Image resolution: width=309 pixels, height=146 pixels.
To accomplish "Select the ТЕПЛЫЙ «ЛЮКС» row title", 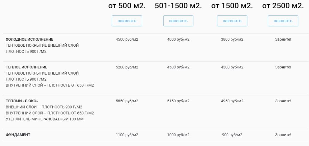I will pos(22,101).
